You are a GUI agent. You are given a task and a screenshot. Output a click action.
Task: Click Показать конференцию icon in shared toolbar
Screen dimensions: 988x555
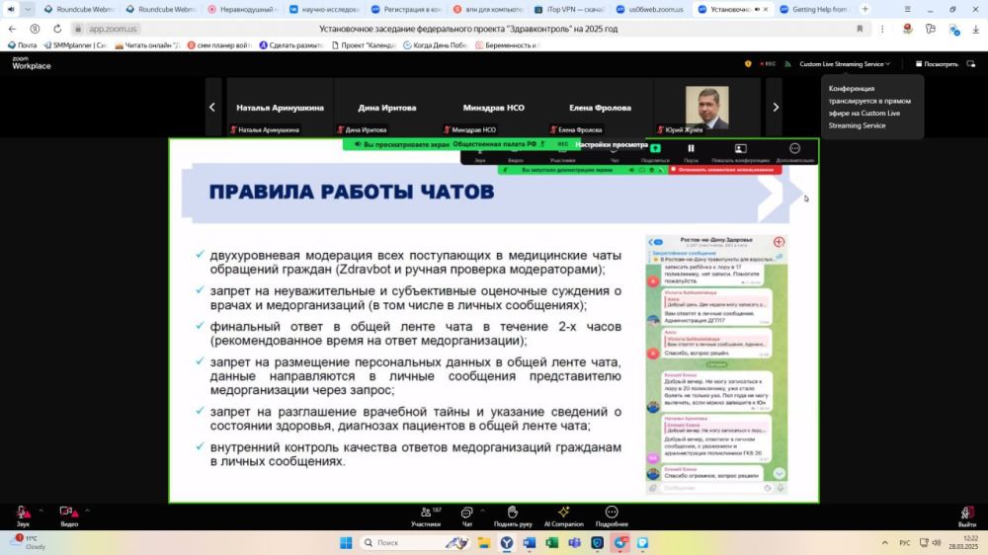pyautogui.click(x=740, y=151)
